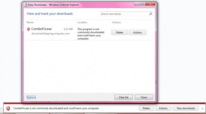Click the 'not commonly downloaded' warning in list
This screenshot has height=114, width=206.
[x=91, y=34]
